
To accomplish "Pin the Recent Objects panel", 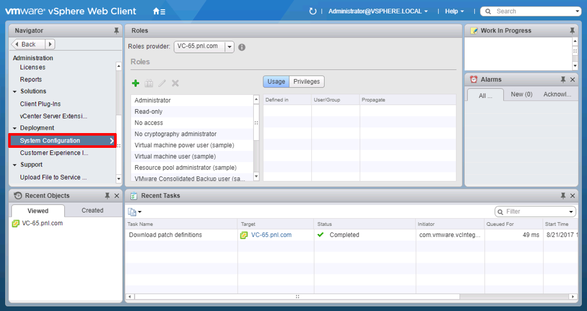I will (107, 196).
